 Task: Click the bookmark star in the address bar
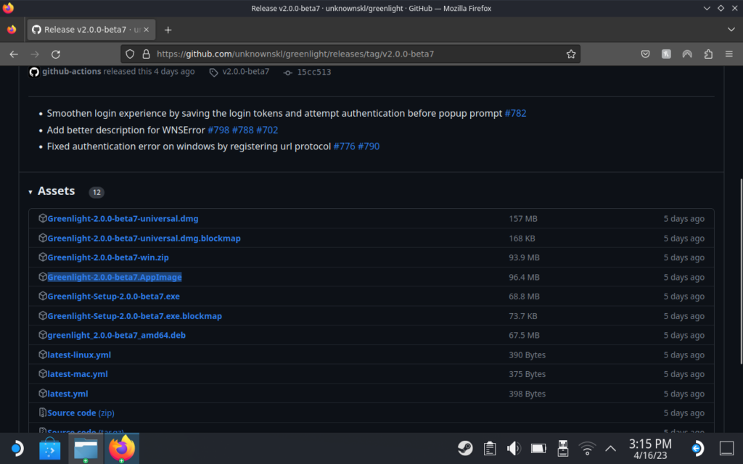coord(571,54)
